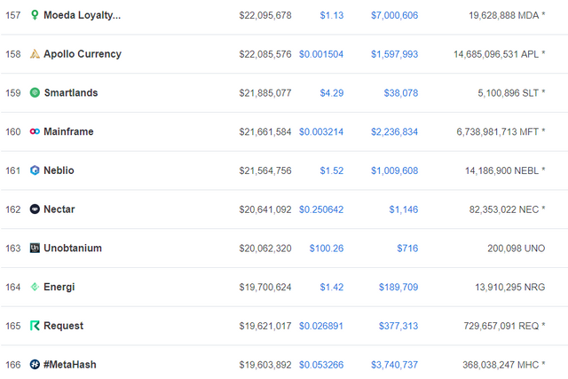Open the Nectar coin page

[x=59, y=209]
